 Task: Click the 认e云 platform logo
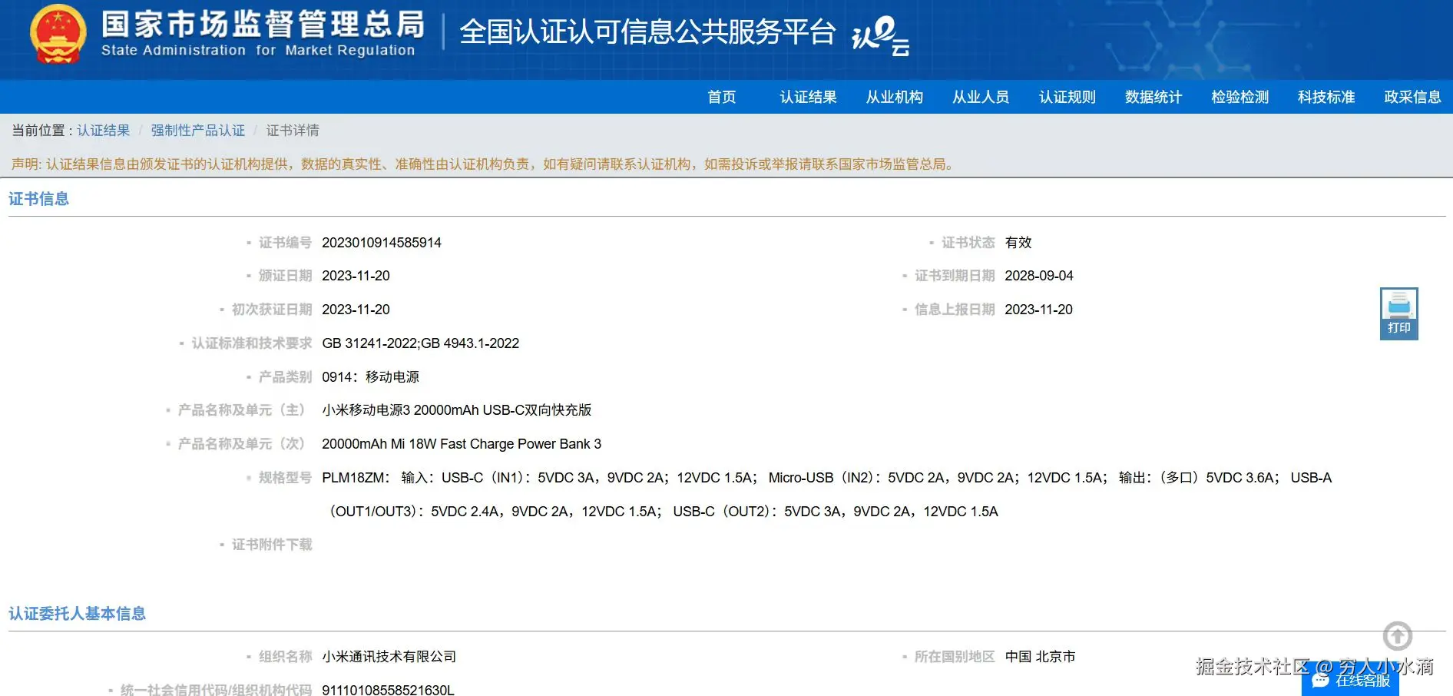point(881,35)
